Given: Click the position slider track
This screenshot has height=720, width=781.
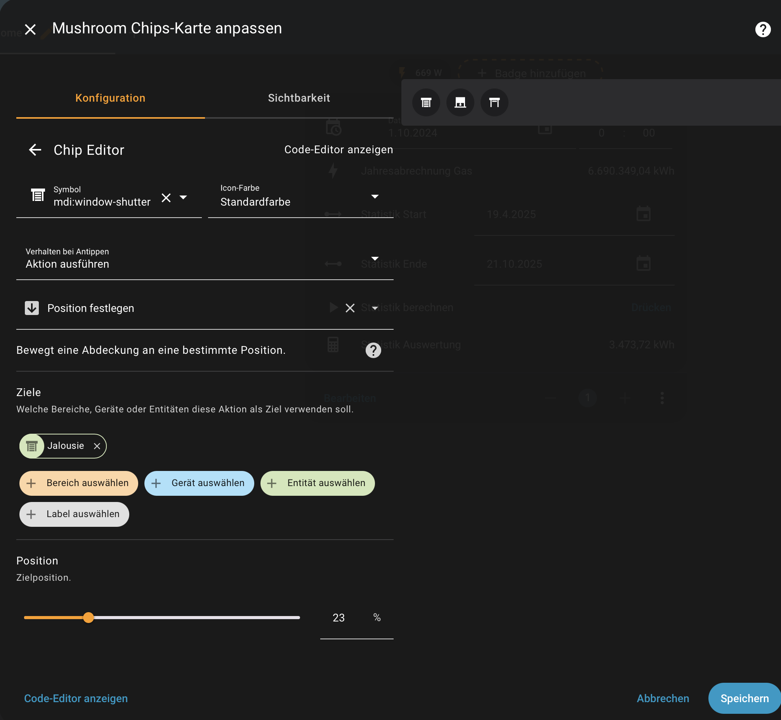Looking at the screenshot, I should (x=195, y=618).
